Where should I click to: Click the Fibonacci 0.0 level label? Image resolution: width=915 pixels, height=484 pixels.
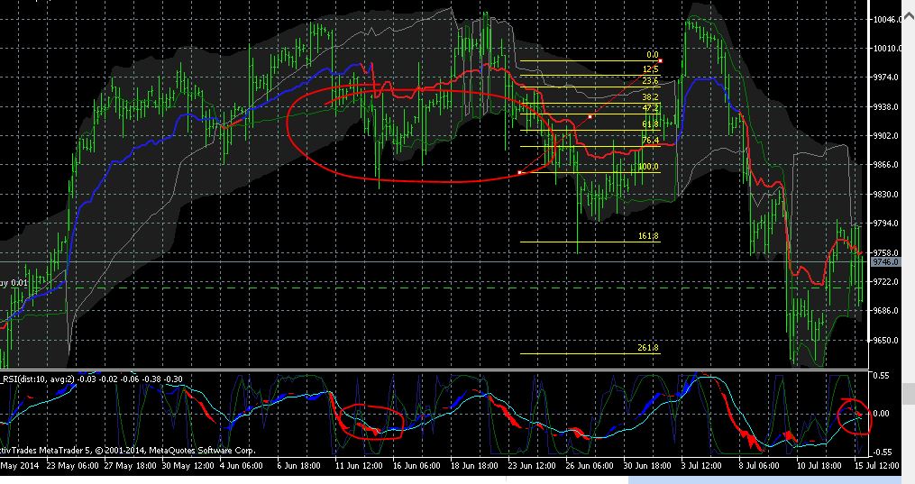click(x=653, y=55)
